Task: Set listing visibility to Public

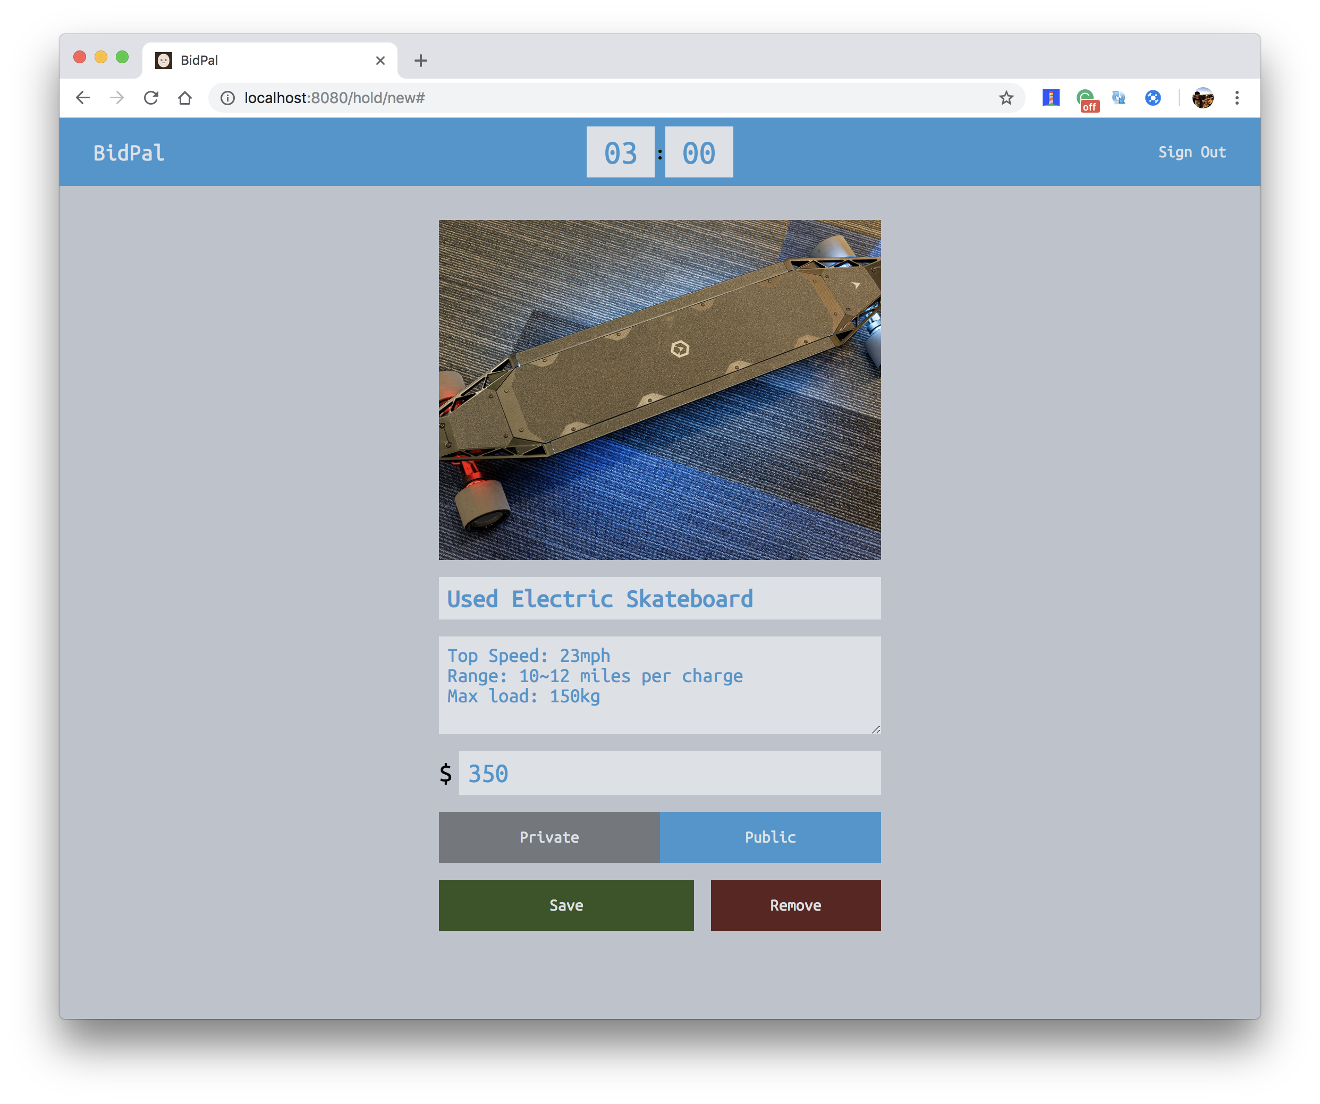Action: pos(770,837)
